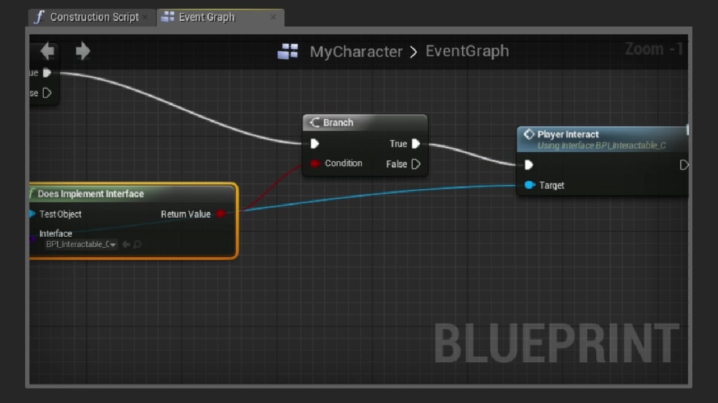Open the BPI_Interactable_C interface dropdown
This screenshot has width=718, height=403.
81,245
